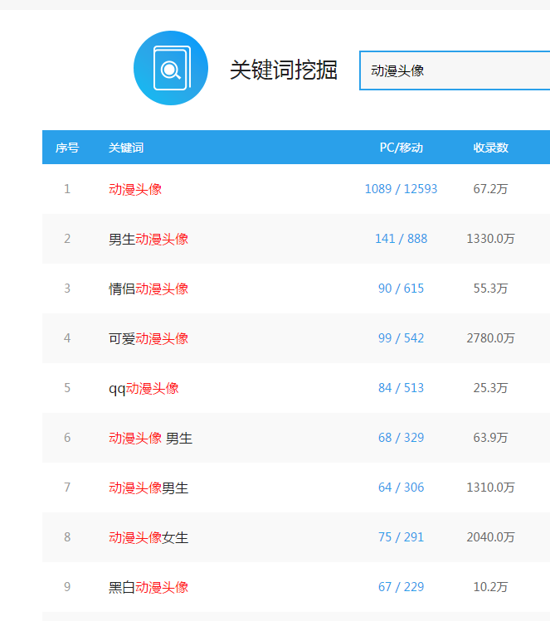The width and height of the screenshot is (550, 621).
Task: Open the keyword 黑白动漫头像
Action: point(148,587)
